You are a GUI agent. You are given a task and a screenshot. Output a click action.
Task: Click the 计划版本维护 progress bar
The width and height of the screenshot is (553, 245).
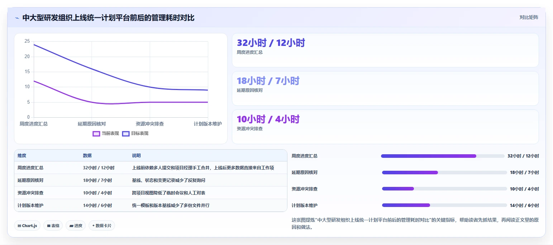pyautogui.click(x=444, y=205)
